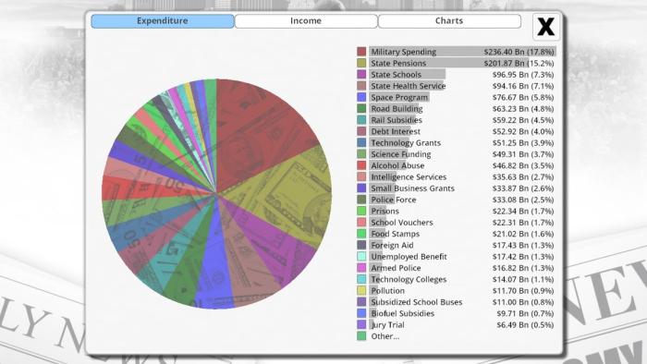Select the Jury Trial label
The height and width of the screenshot is (364, 647).
point(388,325)
